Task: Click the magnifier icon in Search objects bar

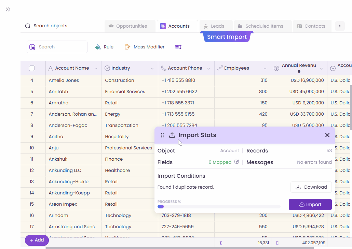Action: click(x=27, y=26)
